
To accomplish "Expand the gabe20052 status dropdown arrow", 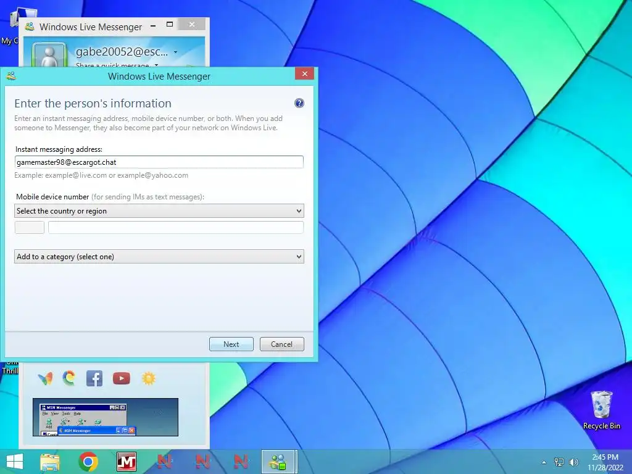I will pos(175,52).
